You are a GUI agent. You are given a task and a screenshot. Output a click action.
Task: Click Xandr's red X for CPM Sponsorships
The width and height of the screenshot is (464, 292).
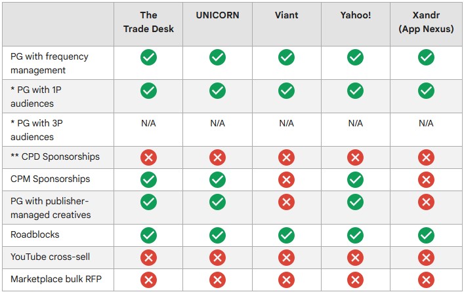426,179
